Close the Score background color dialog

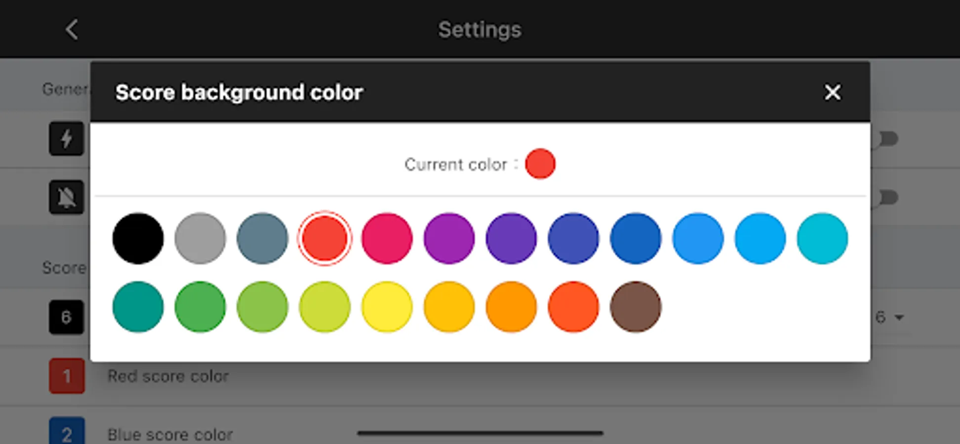tap(833, 92)
